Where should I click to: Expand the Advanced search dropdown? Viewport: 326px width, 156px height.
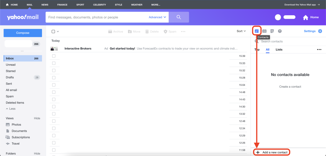(x=157, y=17)
